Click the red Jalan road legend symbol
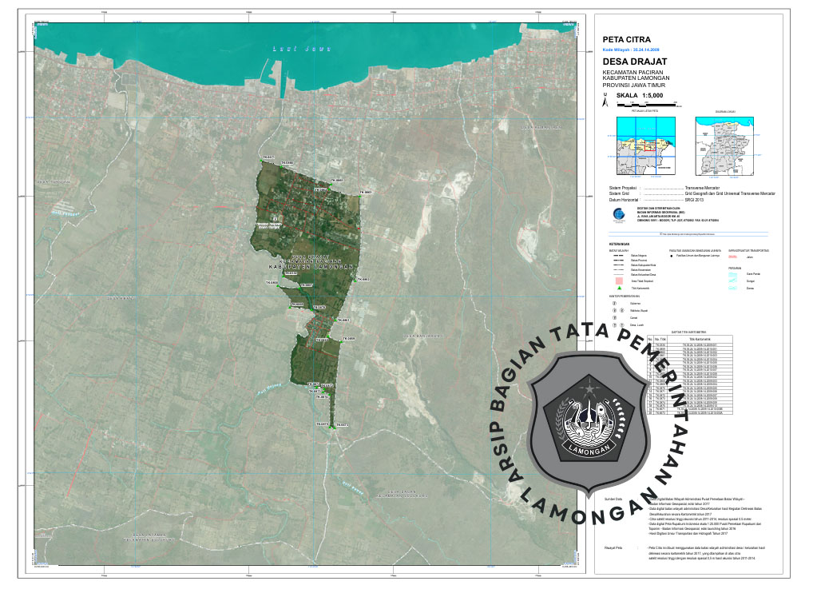This screenshot has height=589, width=813. (732, 257)
